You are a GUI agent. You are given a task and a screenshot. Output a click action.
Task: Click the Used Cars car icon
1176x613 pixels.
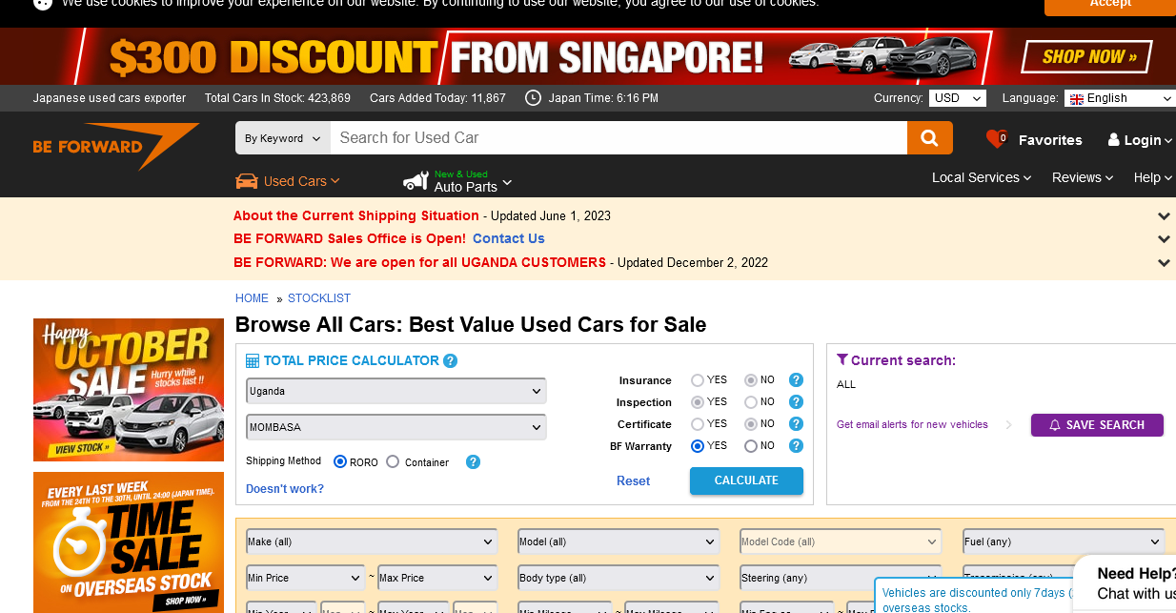[247, 181]
